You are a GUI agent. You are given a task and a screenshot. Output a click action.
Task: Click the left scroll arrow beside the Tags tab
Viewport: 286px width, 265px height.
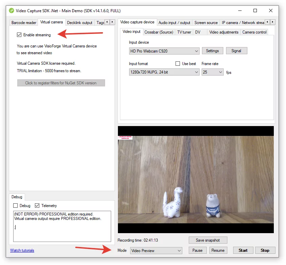click(107, 22)
